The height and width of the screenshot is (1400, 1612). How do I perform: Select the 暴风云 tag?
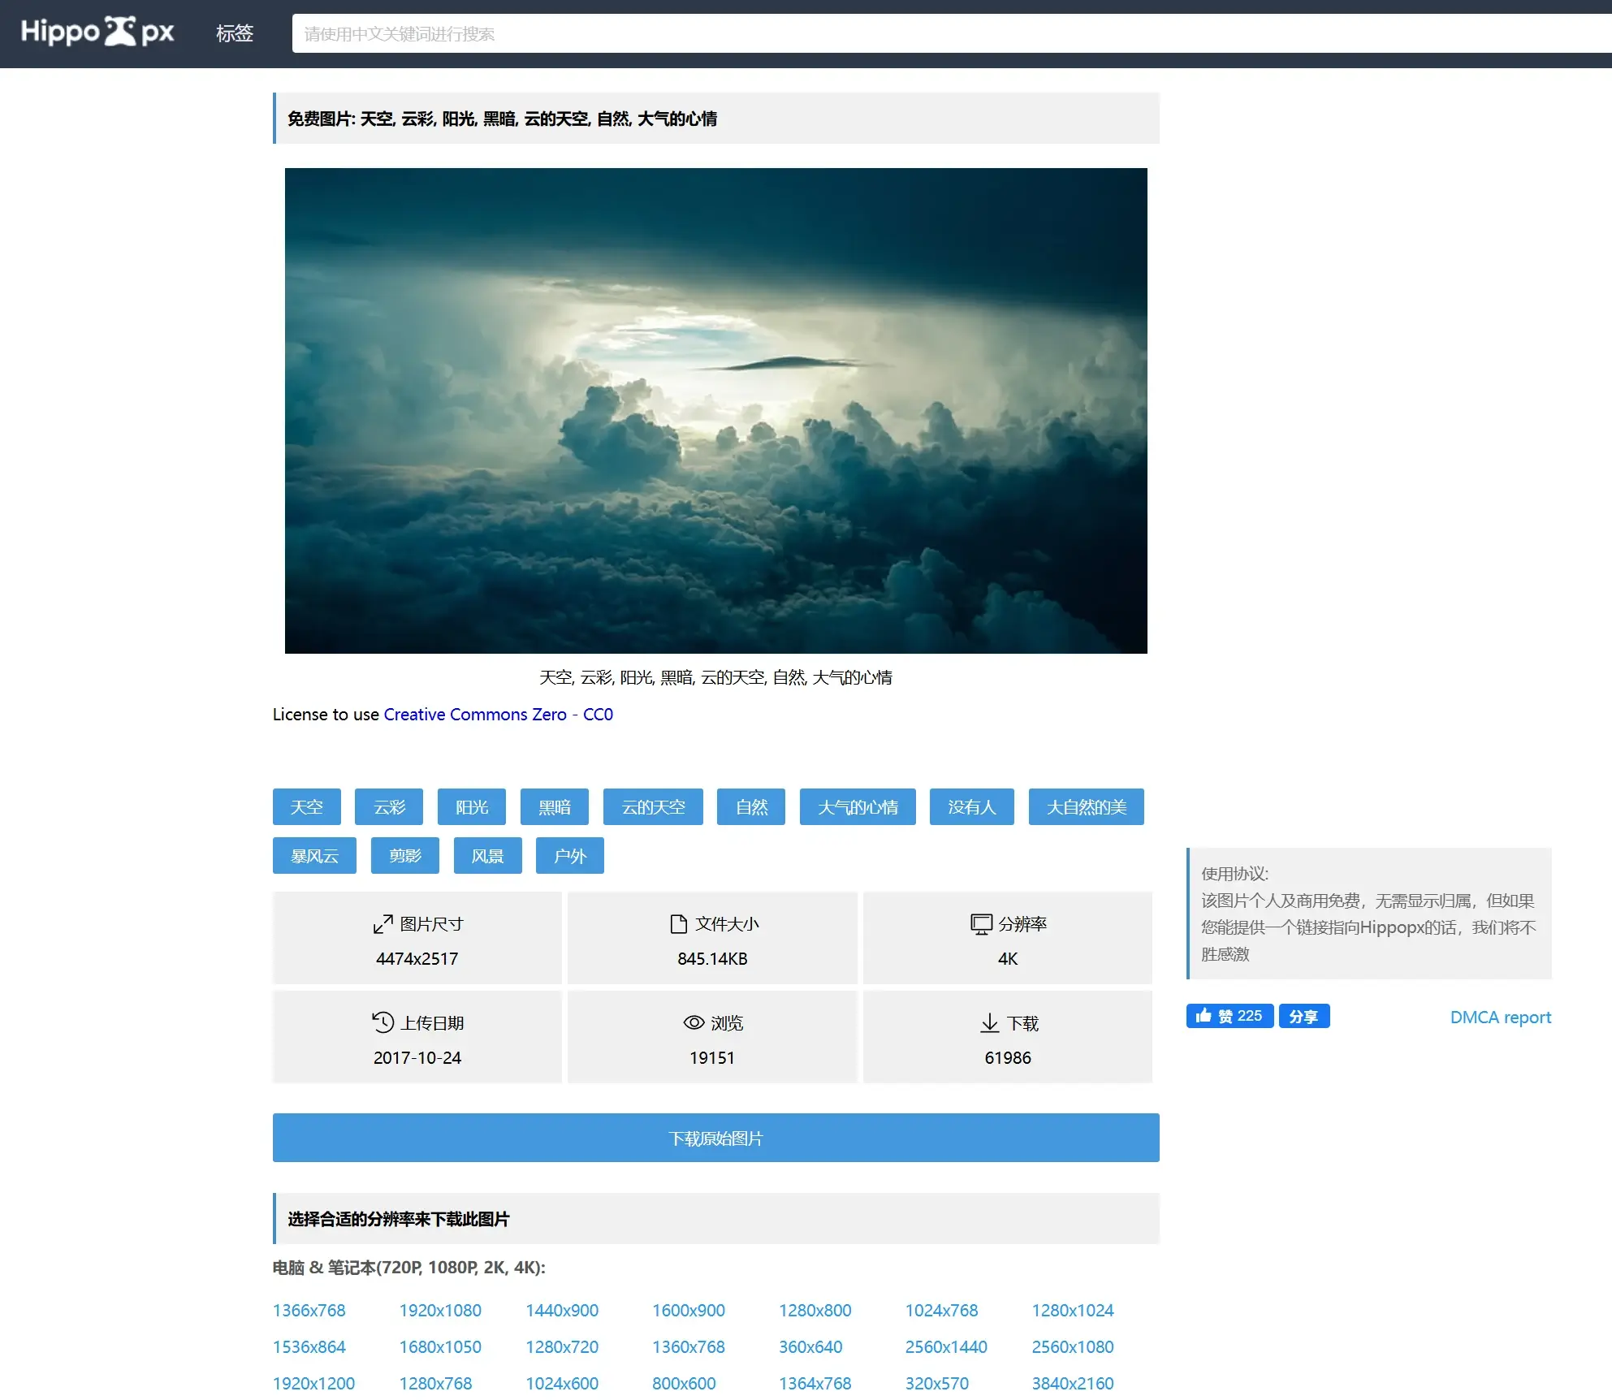point(314,855)
